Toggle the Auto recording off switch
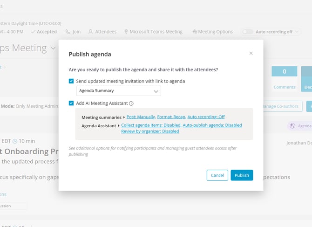The image size is (312, 227). pyautogui.click(x=248, y=32)
